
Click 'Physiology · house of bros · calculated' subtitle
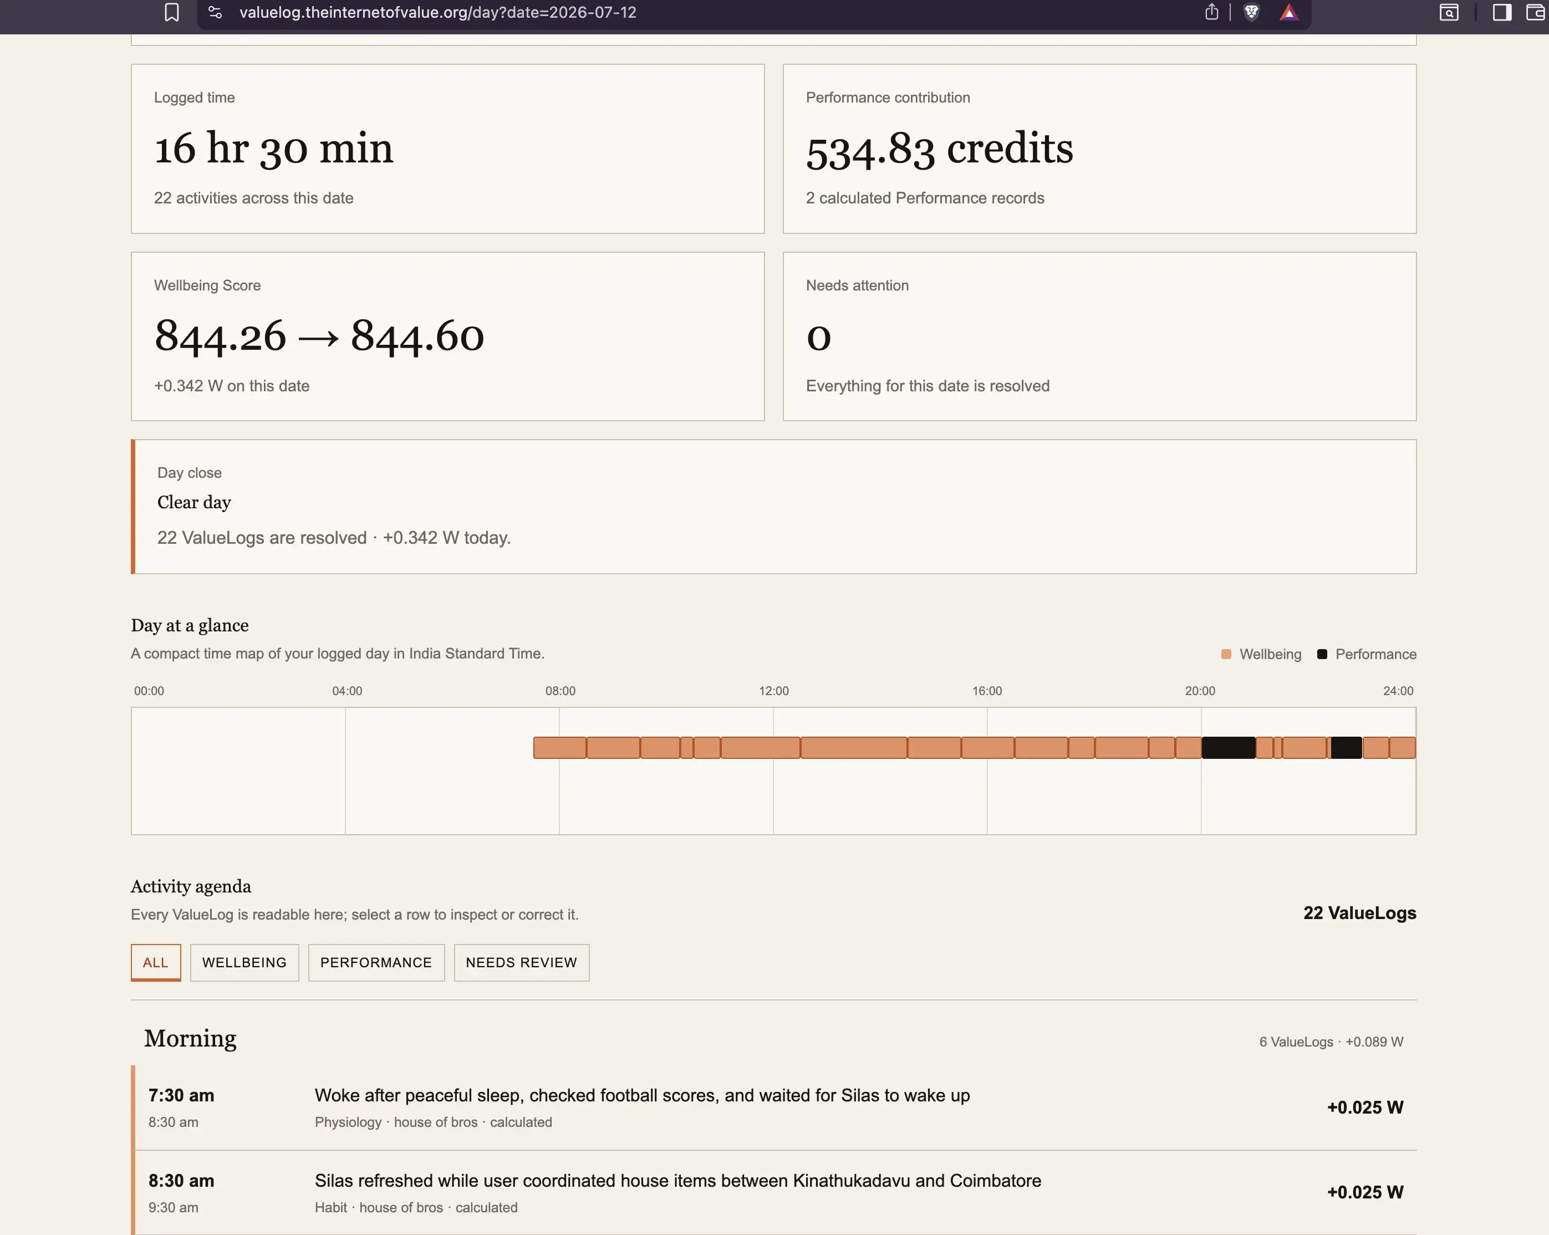coord(433,1122)
